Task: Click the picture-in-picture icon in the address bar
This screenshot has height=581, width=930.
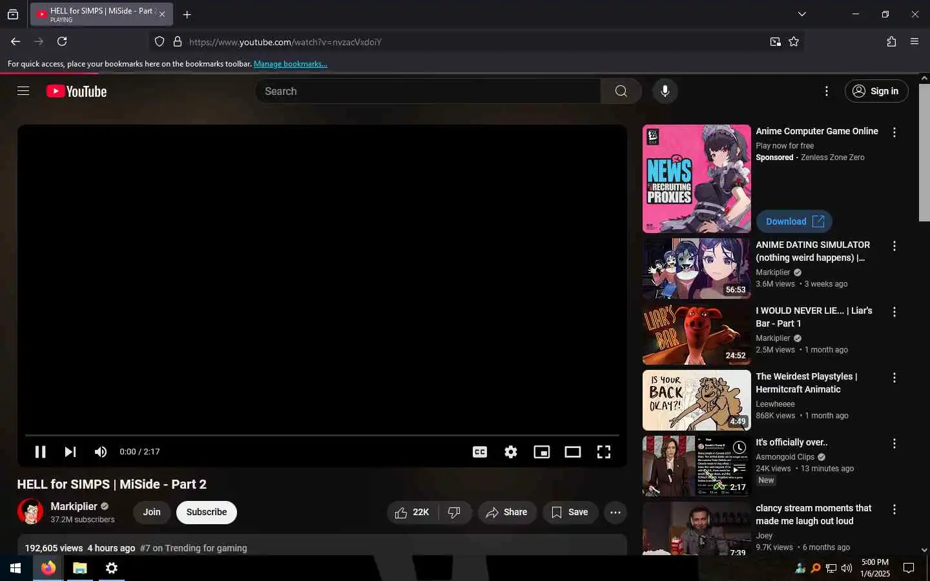Action: click(x=775, y=42)
